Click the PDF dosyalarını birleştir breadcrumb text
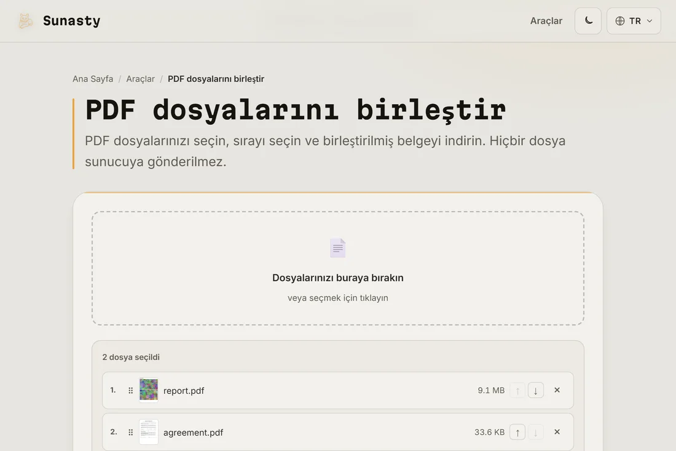The width and height of the screenshot is (676, 451). [x=216, y=79]
